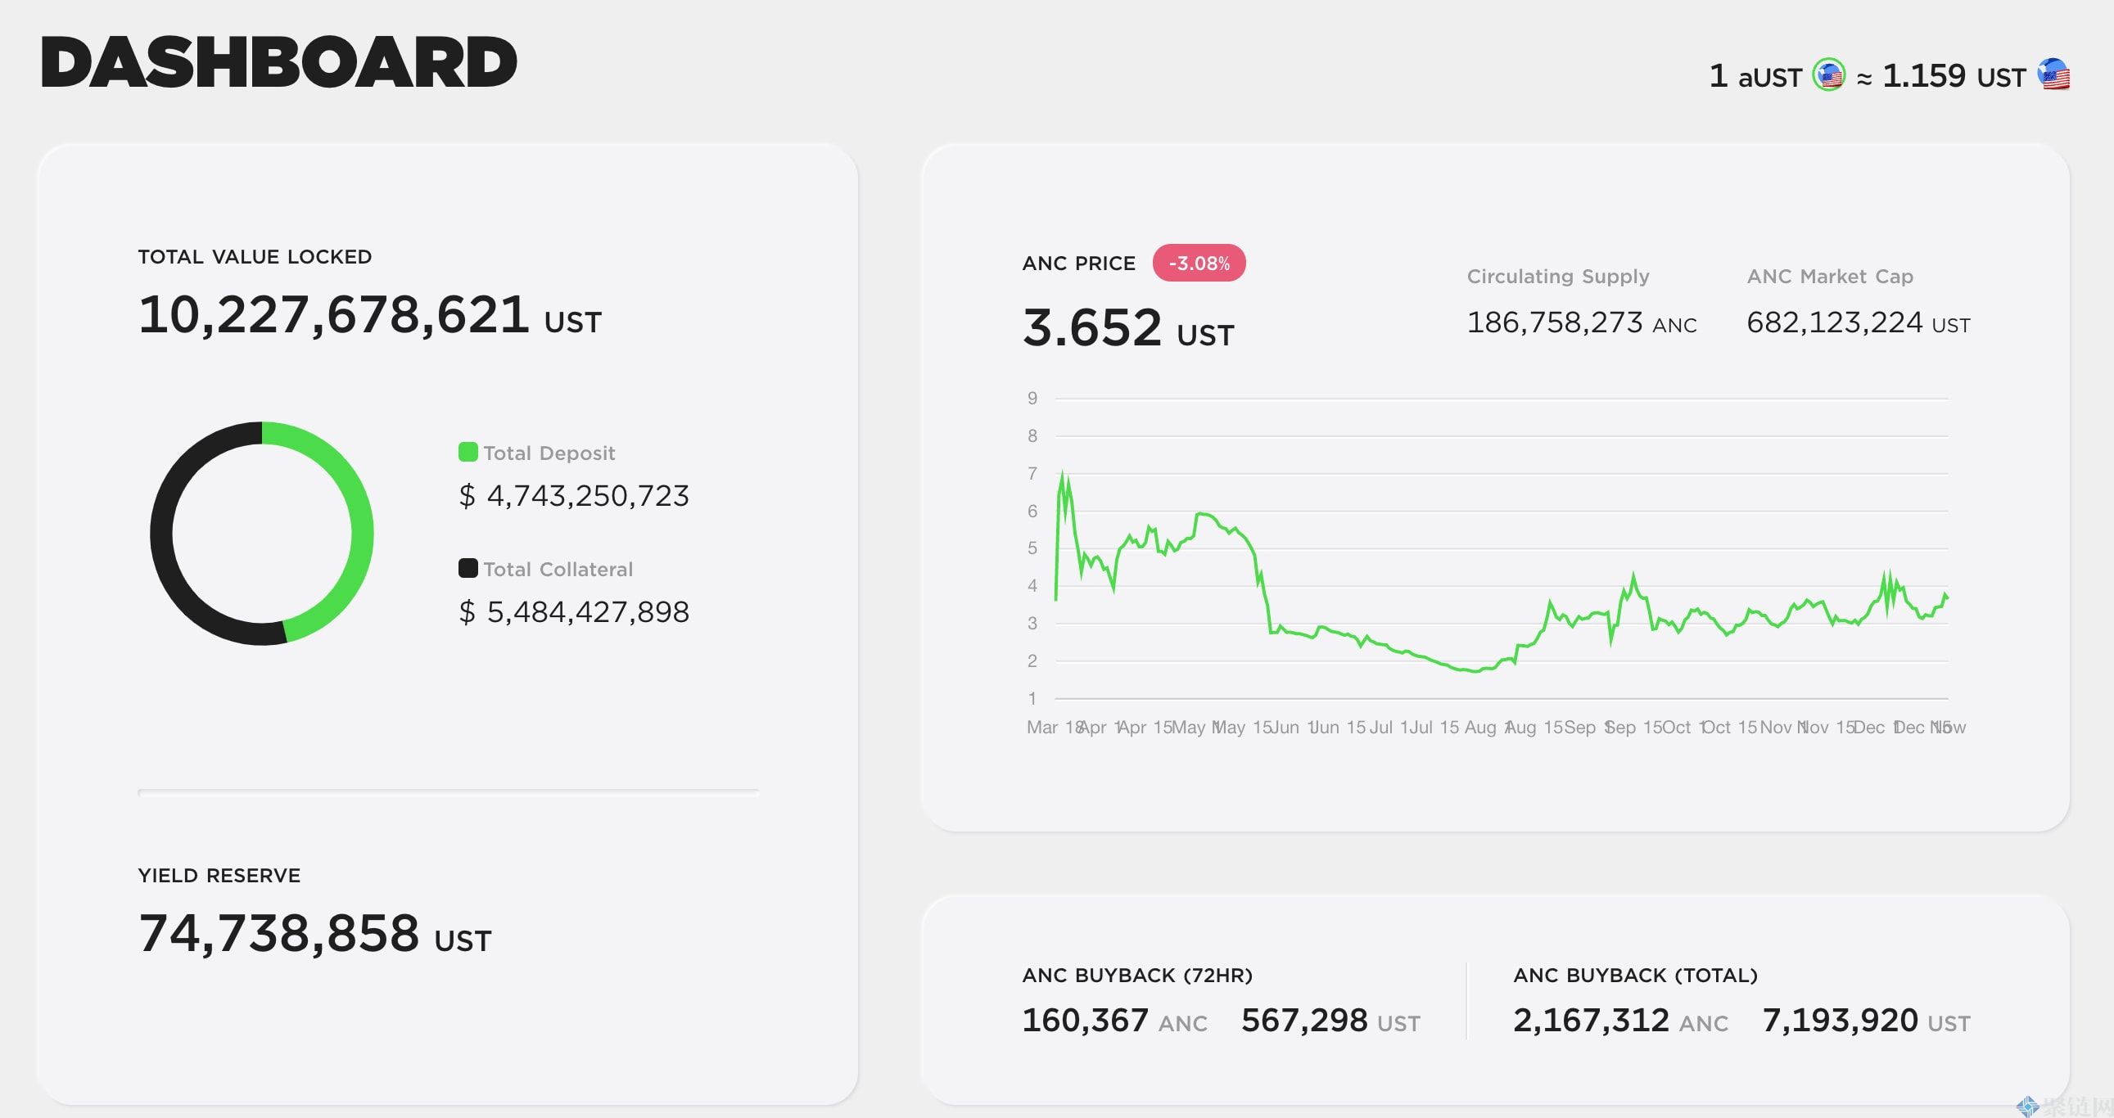
Task: Click the ANC Market Cap label
Action: point(1830,277)
